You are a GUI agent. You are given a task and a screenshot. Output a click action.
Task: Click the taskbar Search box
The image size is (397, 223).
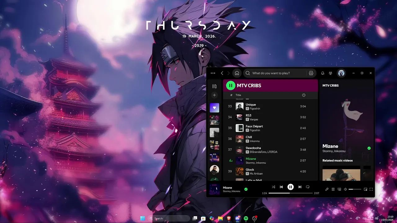[169, 218]
